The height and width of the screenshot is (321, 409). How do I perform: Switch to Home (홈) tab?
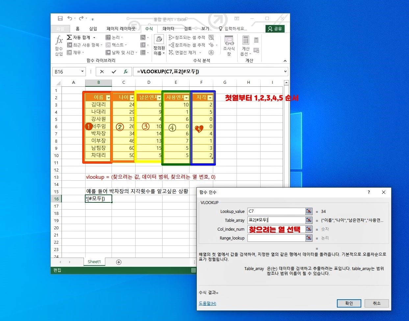78,29
